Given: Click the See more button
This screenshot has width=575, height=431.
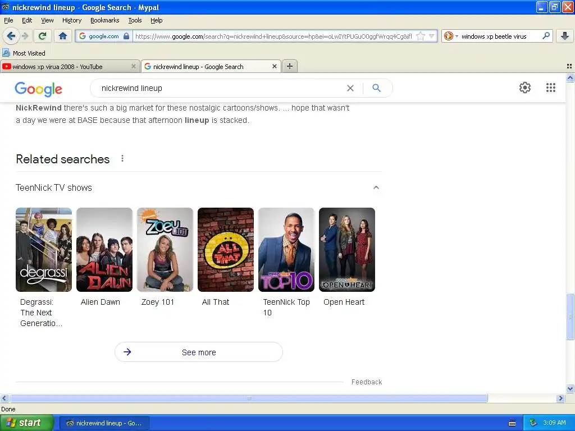Looking at the screenshot, I should [199, 352].
